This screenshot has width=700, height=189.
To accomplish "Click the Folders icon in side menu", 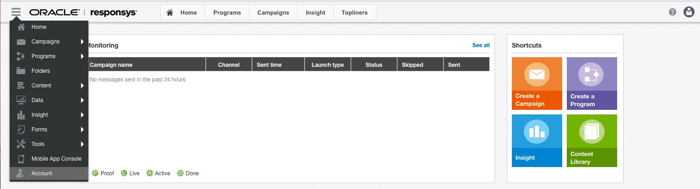I will pos(21,71).
